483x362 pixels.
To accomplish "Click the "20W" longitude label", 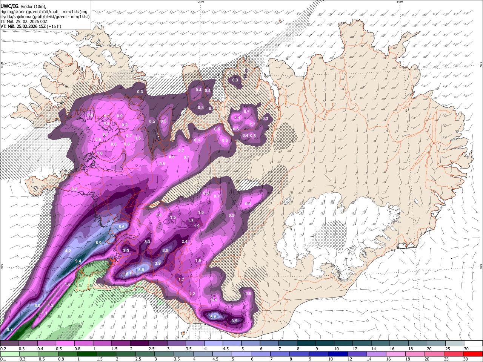I will (201, 2).
